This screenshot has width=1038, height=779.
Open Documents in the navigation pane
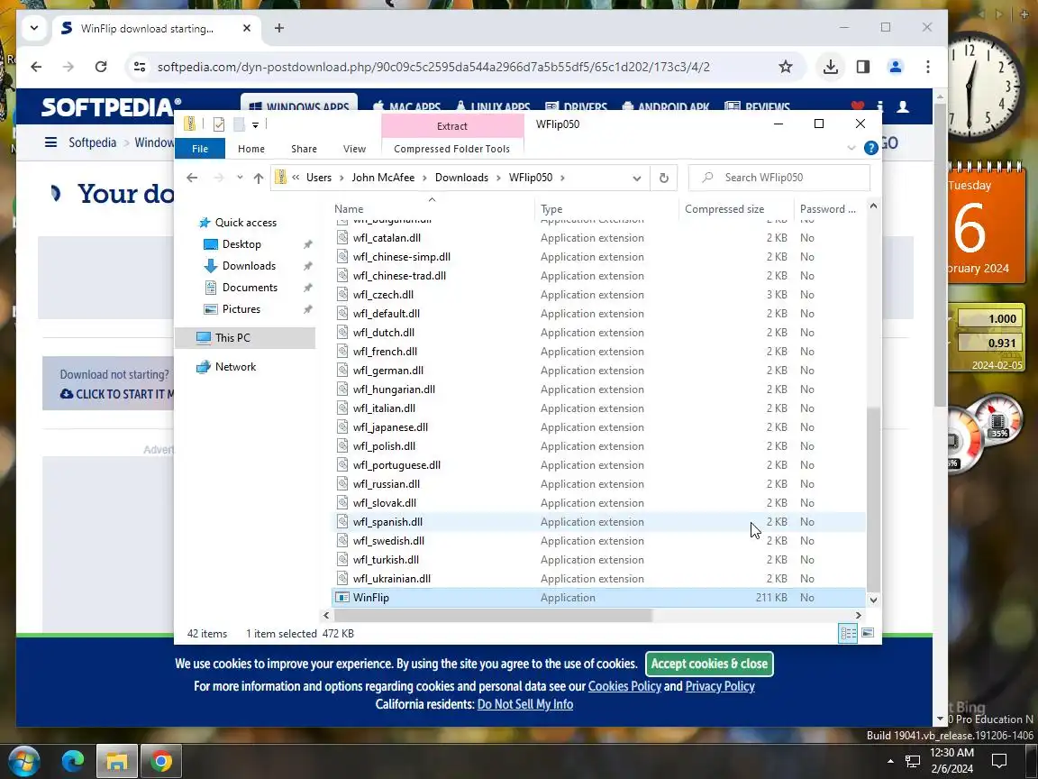pyautogui.click(x=250, y=288)
